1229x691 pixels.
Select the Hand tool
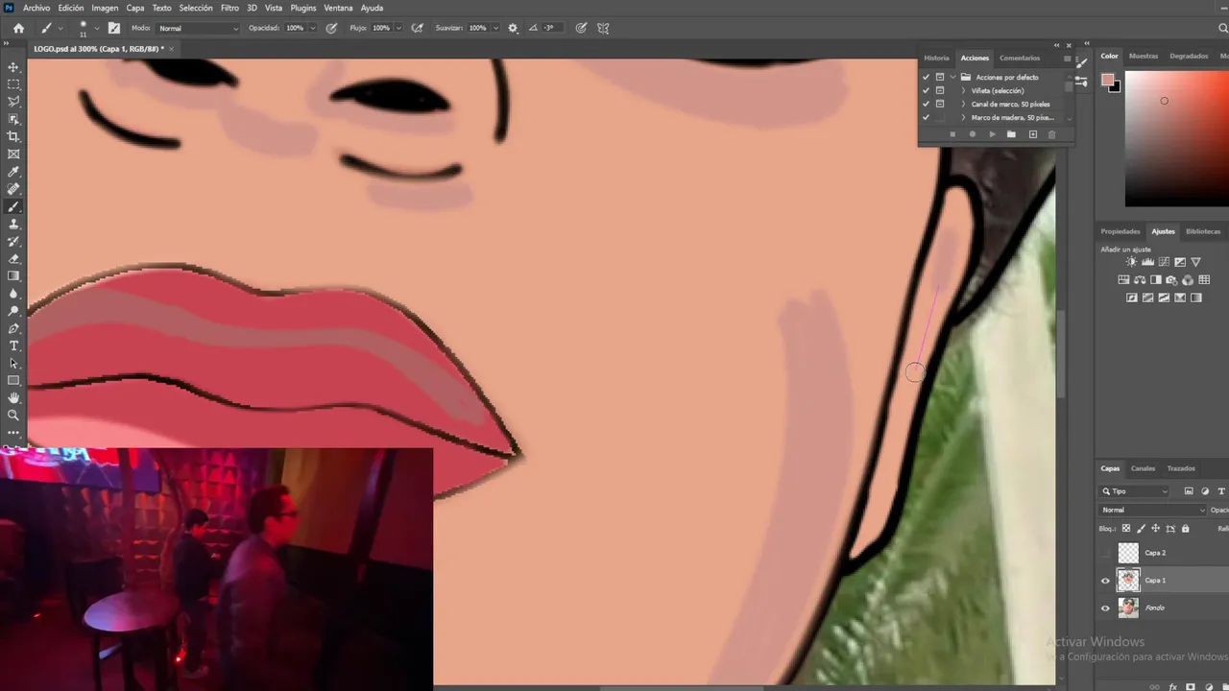(x=13, y=398)
